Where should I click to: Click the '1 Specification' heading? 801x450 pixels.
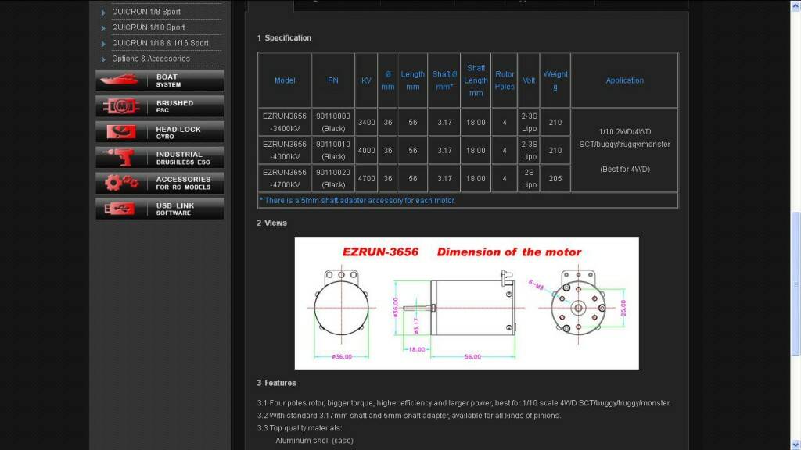pos(284,38)
